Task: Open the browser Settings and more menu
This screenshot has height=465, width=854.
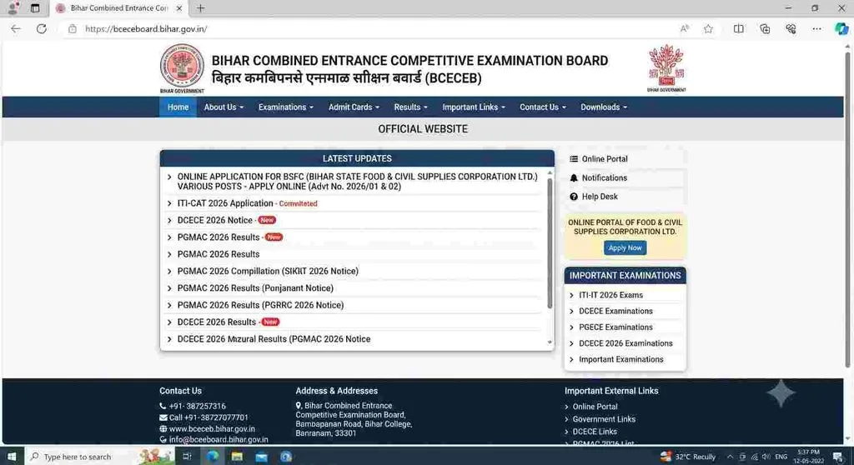Action: (816, 29)
